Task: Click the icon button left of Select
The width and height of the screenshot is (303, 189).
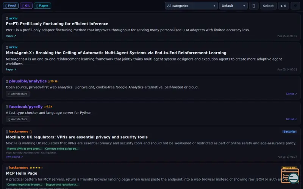Action: (x=253, y=6)
